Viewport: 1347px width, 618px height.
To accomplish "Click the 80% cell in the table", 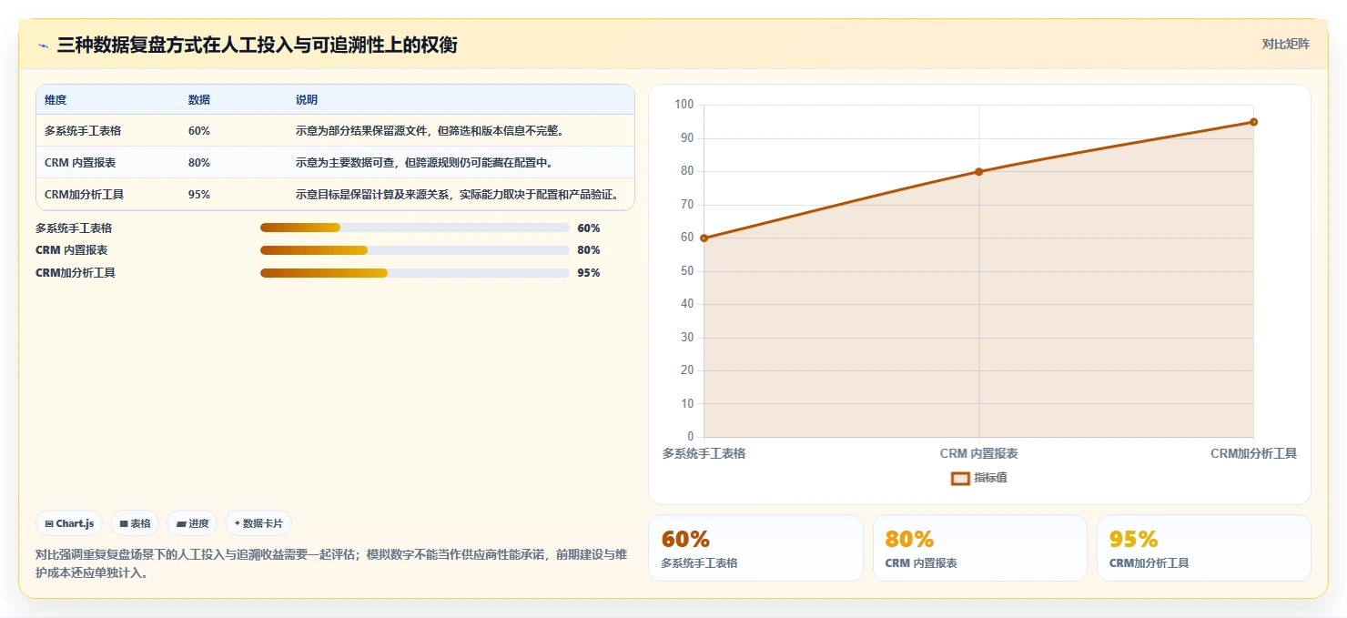I will coord(199,163).
